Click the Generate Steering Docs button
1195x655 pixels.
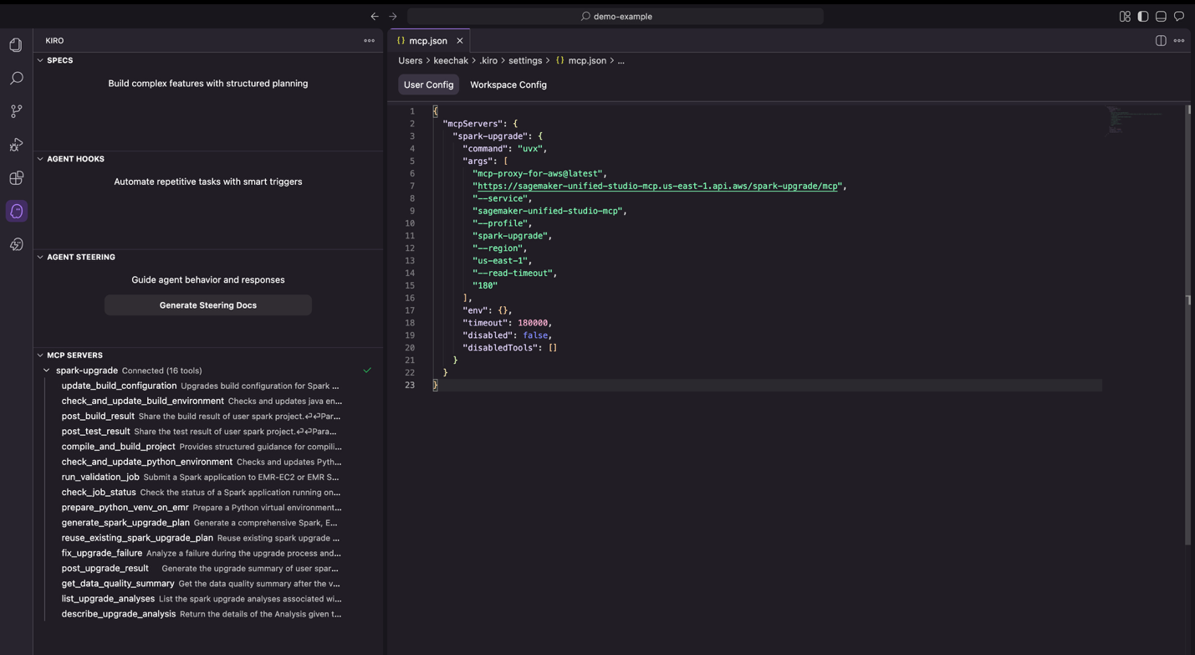[x=208, y=305]
